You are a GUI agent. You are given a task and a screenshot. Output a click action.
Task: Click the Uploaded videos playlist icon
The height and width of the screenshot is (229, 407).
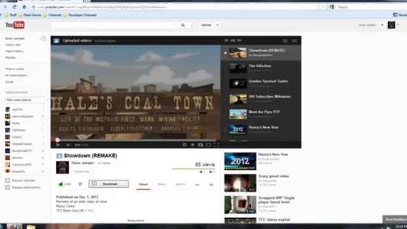[57, 41]
